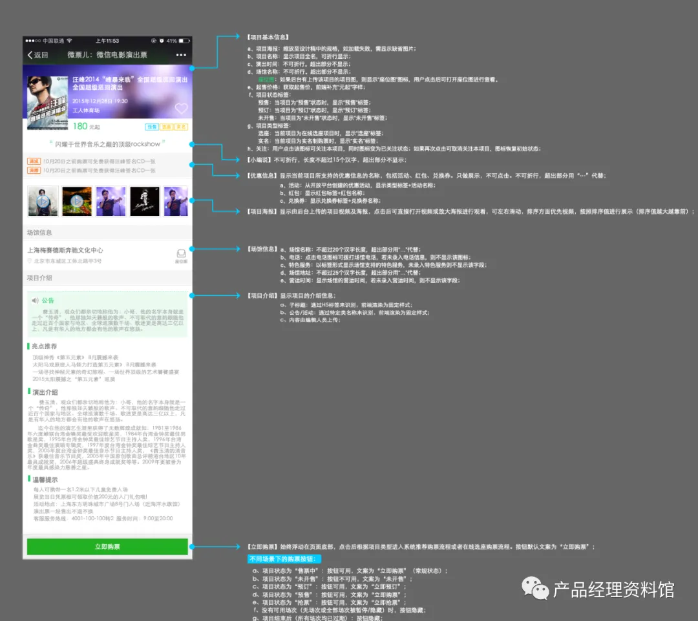Open the last partly visible poster thumbnail
The width and height of the screenshot is (698, 621).
coord(176,201)
